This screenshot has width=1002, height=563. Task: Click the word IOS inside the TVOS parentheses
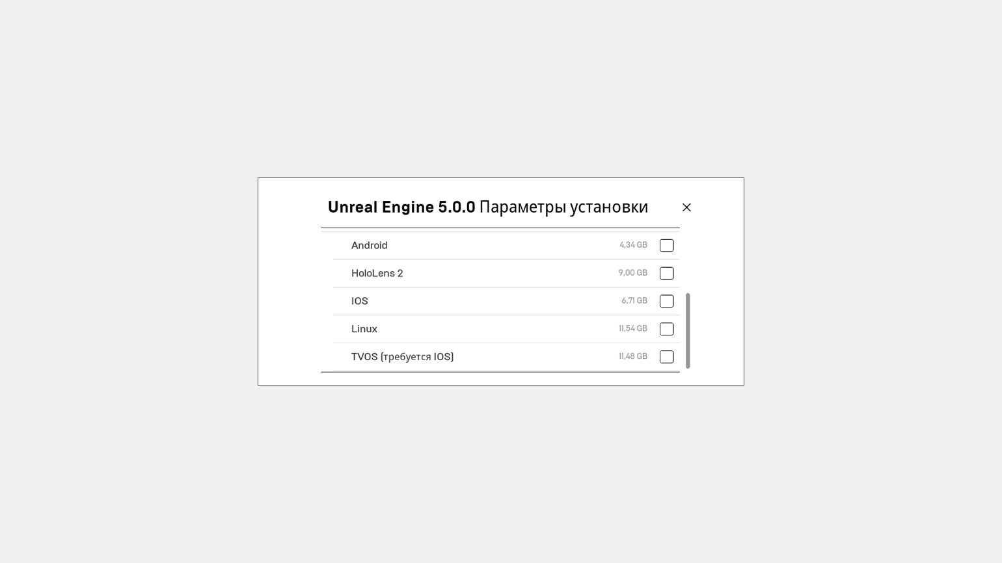point(442,357)
